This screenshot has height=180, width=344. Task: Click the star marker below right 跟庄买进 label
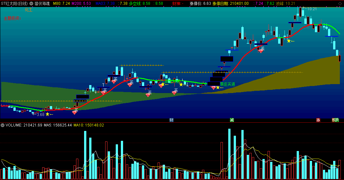pyautogui.click(x=218, y=88)
